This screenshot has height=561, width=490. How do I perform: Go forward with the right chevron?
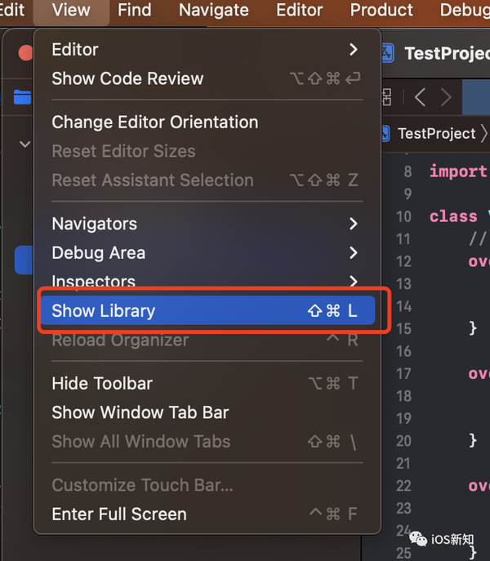click(446, 98)
